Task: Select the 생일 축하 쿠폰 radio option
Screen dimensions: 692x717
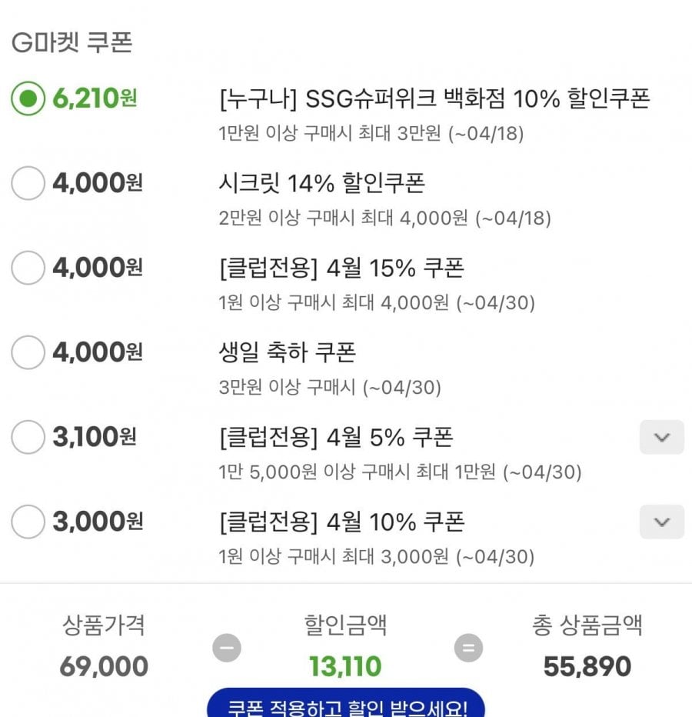Action: (x=28, y=353)
